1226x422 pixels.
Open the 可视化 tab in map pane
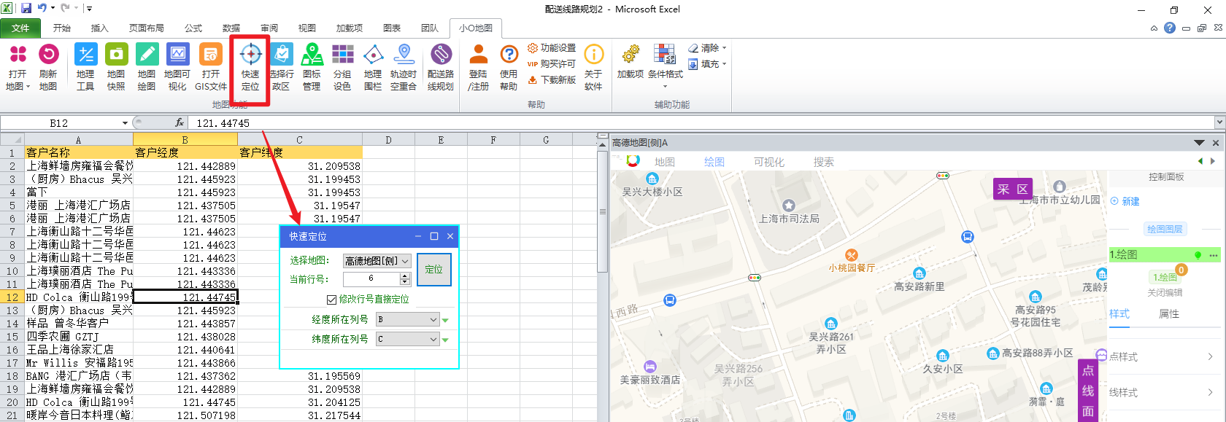769,162
